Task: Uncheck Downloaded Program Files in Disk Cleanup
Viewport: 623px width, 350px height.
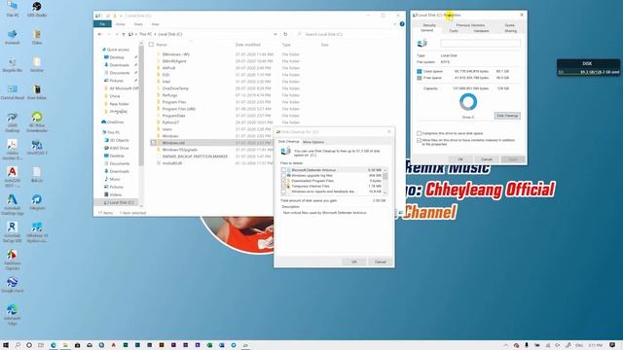Action: point(283,181)
